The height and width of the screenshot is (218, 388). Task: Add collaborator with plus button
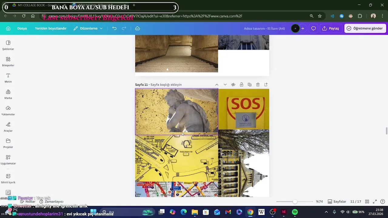click(x=303, y=28)
